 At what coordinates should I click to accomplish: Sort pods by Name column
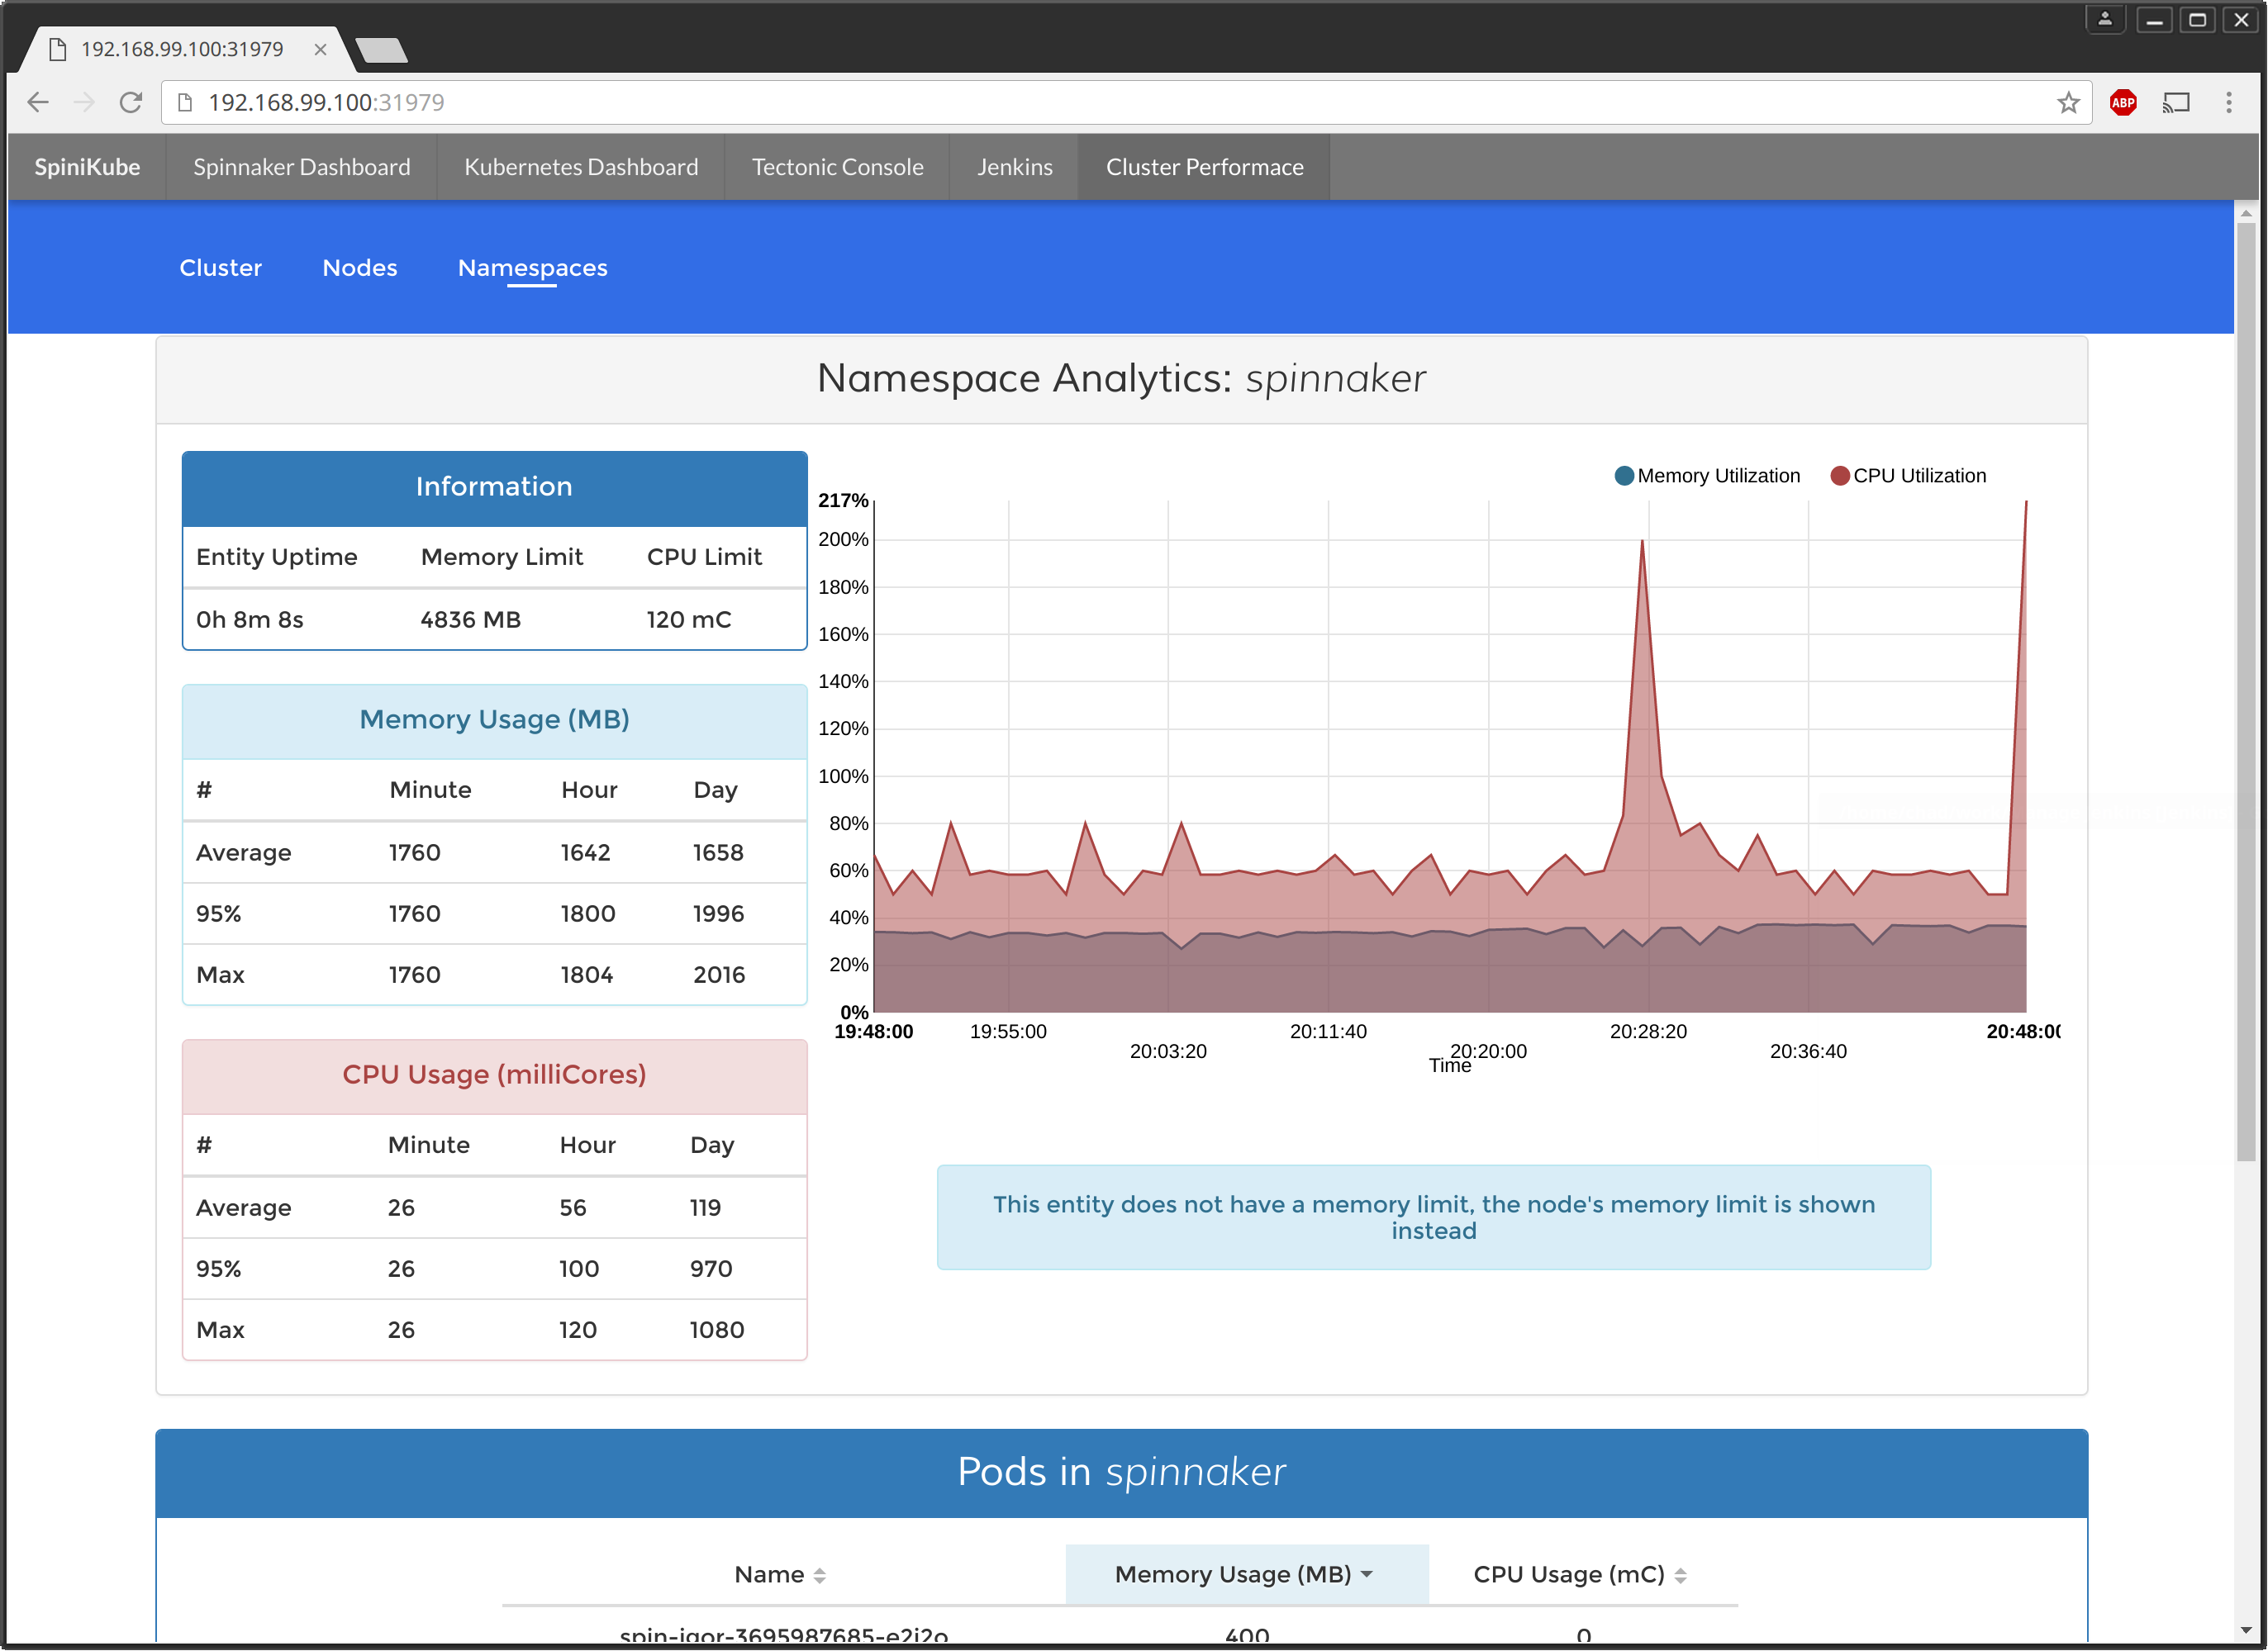(779, 1574)
